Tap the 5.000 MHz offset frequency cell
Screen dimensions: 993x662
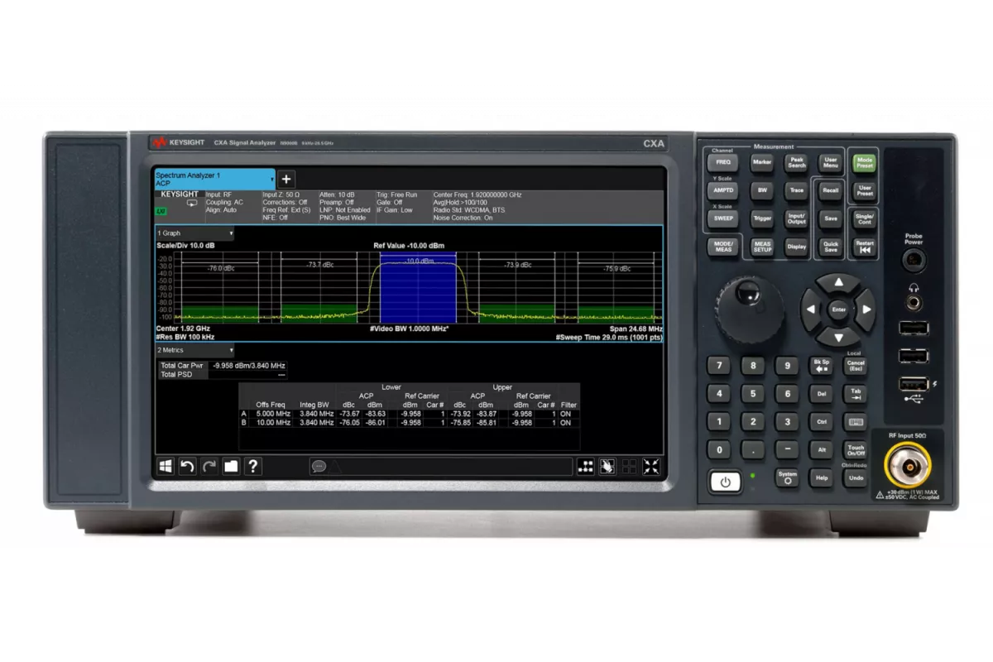[x=270, y=413]
